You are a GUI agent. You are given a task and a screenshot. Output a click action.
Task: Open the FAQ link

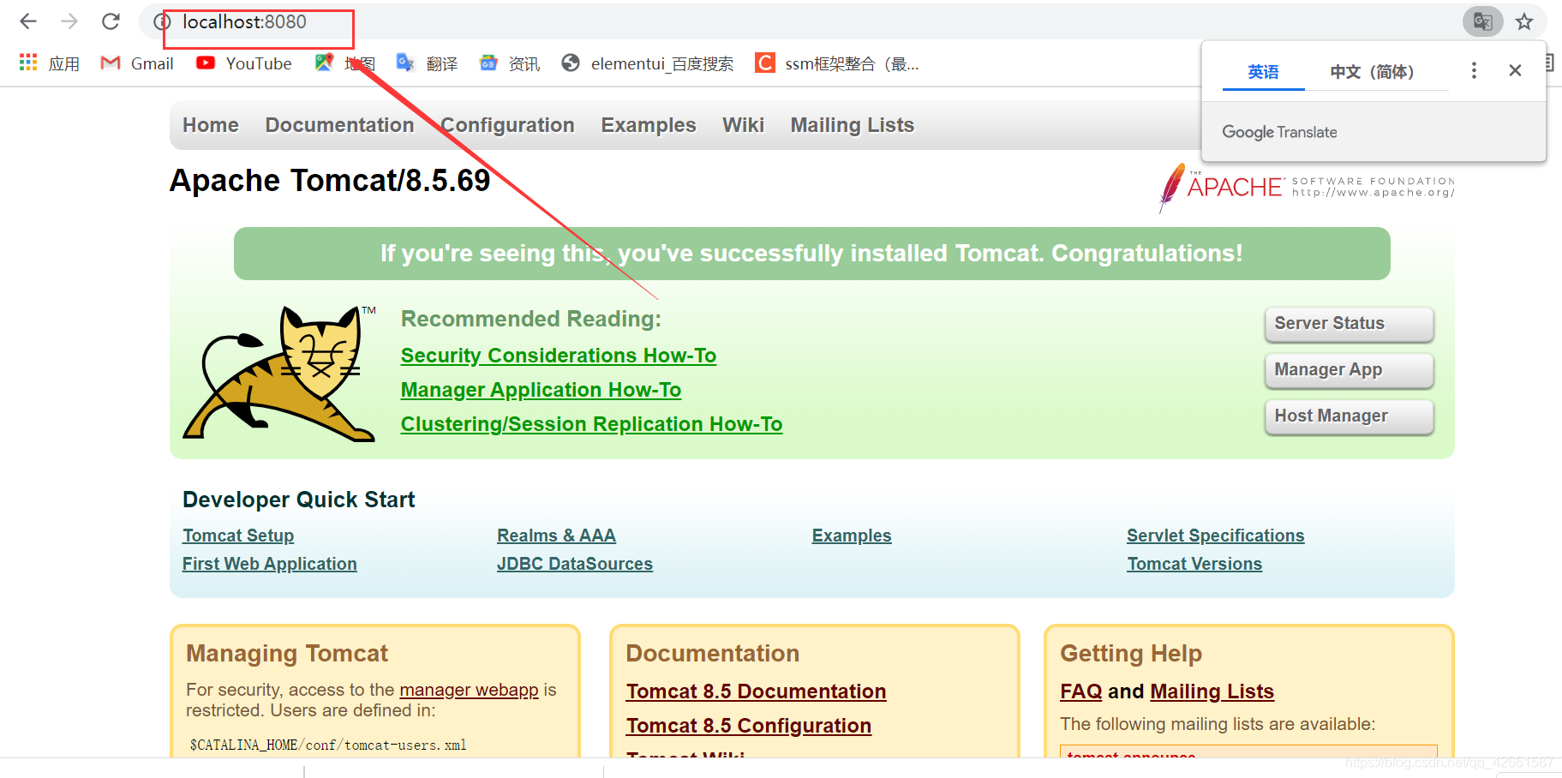[1081, 691]
